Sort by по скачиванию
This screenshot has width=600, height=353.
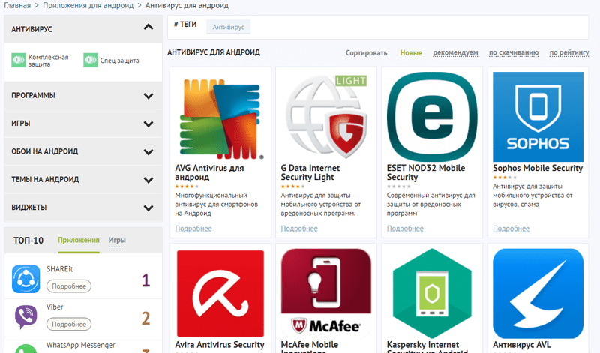pyautogui.click(x=514, y=52)
